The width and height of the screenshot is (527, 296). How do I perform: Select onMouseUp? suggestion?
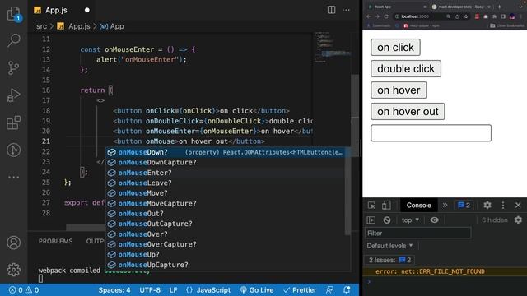[x=225, y=255]
